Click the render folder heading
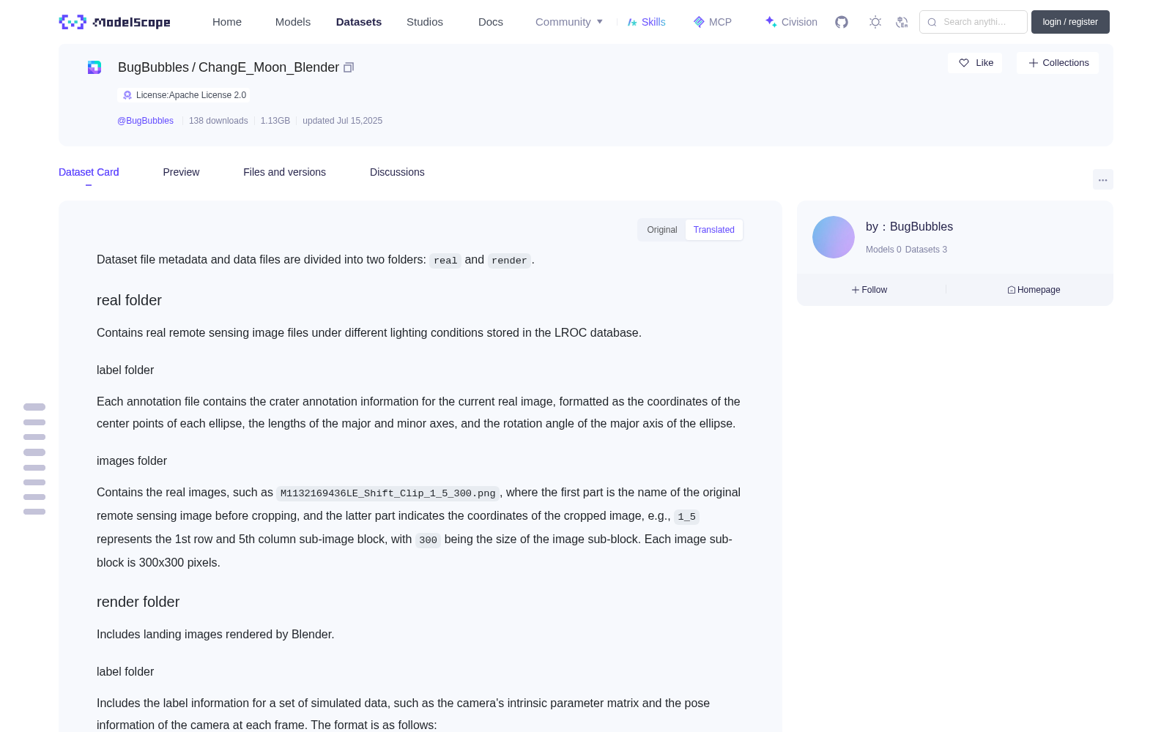The image size is (1172, 732). pyautogui.click(x=138, y=602)
